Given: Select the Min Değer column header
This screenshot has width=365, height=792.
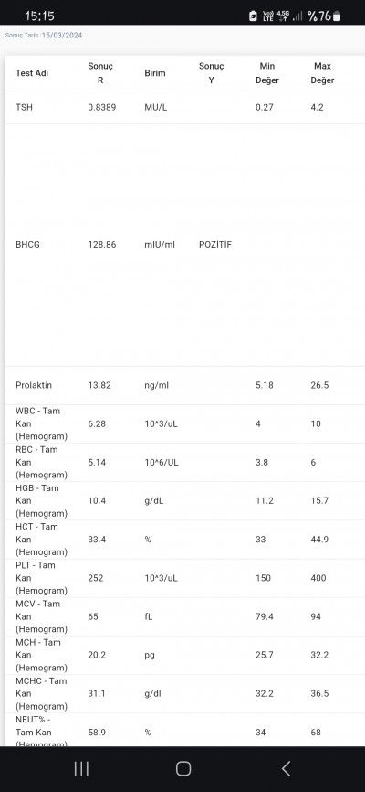Looking at the screenshot, I should [x=266, y=73].
